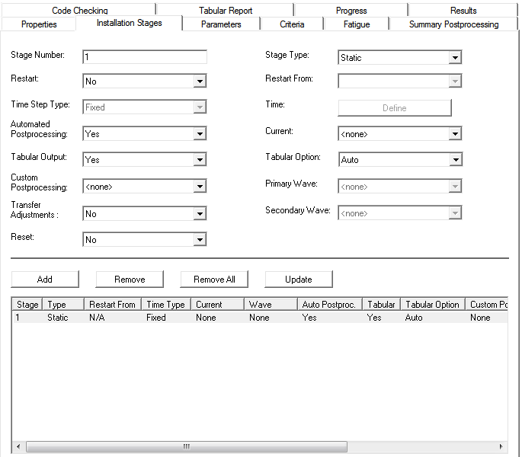Screen dimensions: 522x457
Task: Switch to the Parameters tab
Action: click(x=221, y=24)
